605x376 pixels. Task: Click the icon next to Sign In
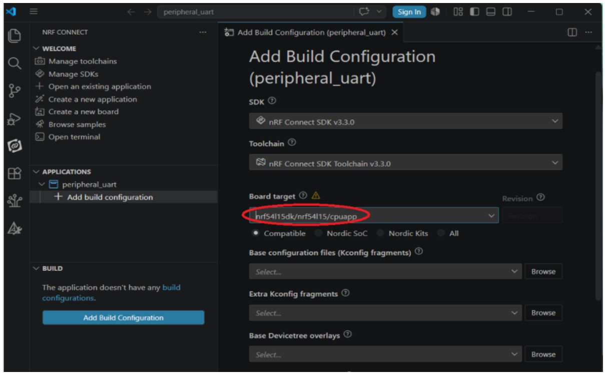435,12
